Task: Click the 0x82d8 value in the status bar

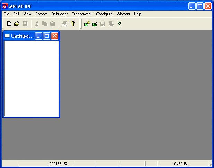Action: pyautogui.click(x=180, y=164)
